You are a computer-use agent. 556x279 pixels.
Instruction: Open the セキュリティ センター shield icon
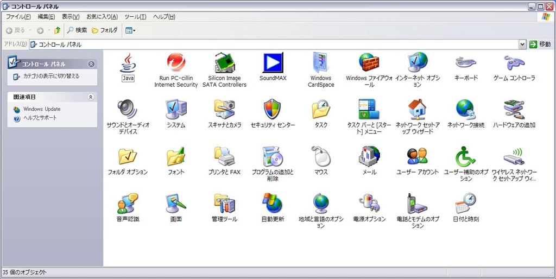(x=273, y=109)
